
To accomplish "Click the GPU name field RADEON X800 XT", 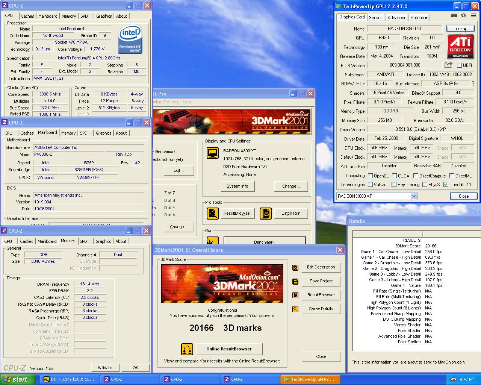I will (405, 29).
